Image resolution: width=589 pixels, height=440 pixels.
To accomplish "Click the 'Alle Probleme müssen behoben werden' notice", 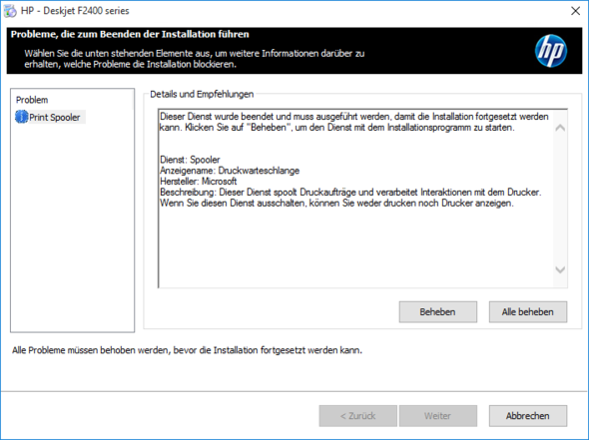I will 187,350.
